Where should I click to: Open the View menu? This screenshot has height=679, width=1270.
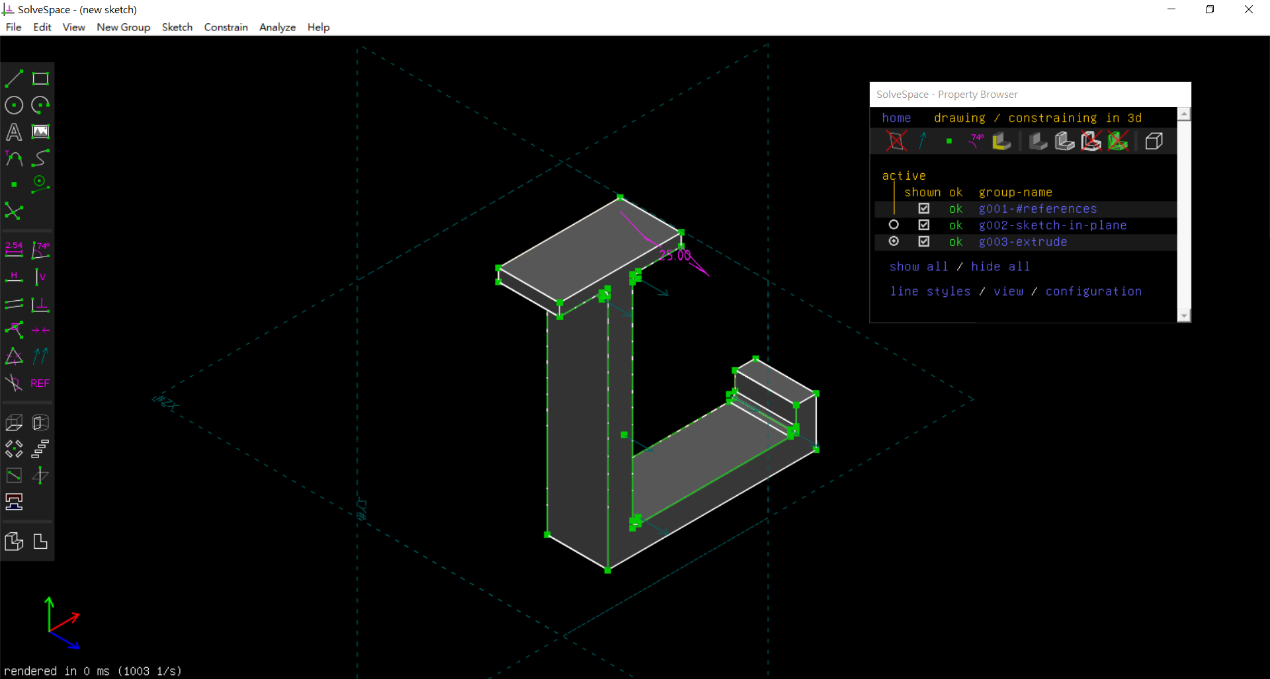click(73, 27)
